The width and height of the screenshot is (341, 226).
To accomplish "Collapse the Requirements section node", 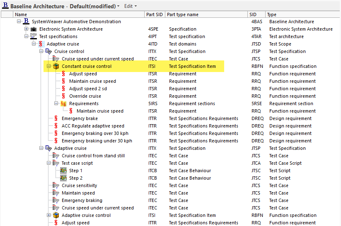I will tap(56, 103).
